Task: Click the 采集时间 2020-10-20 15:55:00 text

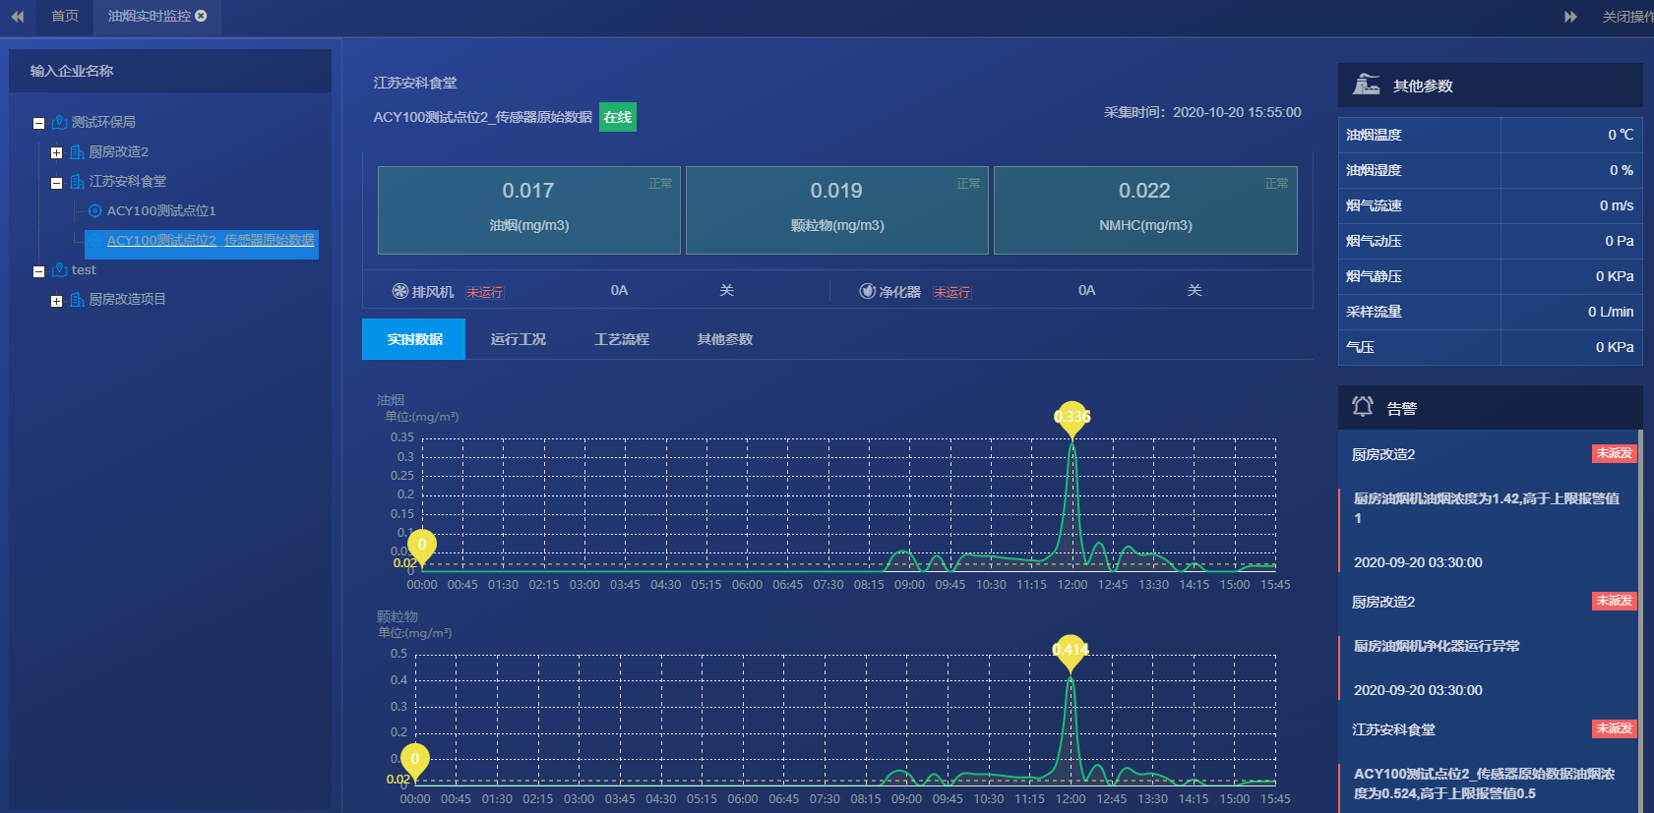Action: (x=1202, y=112)
